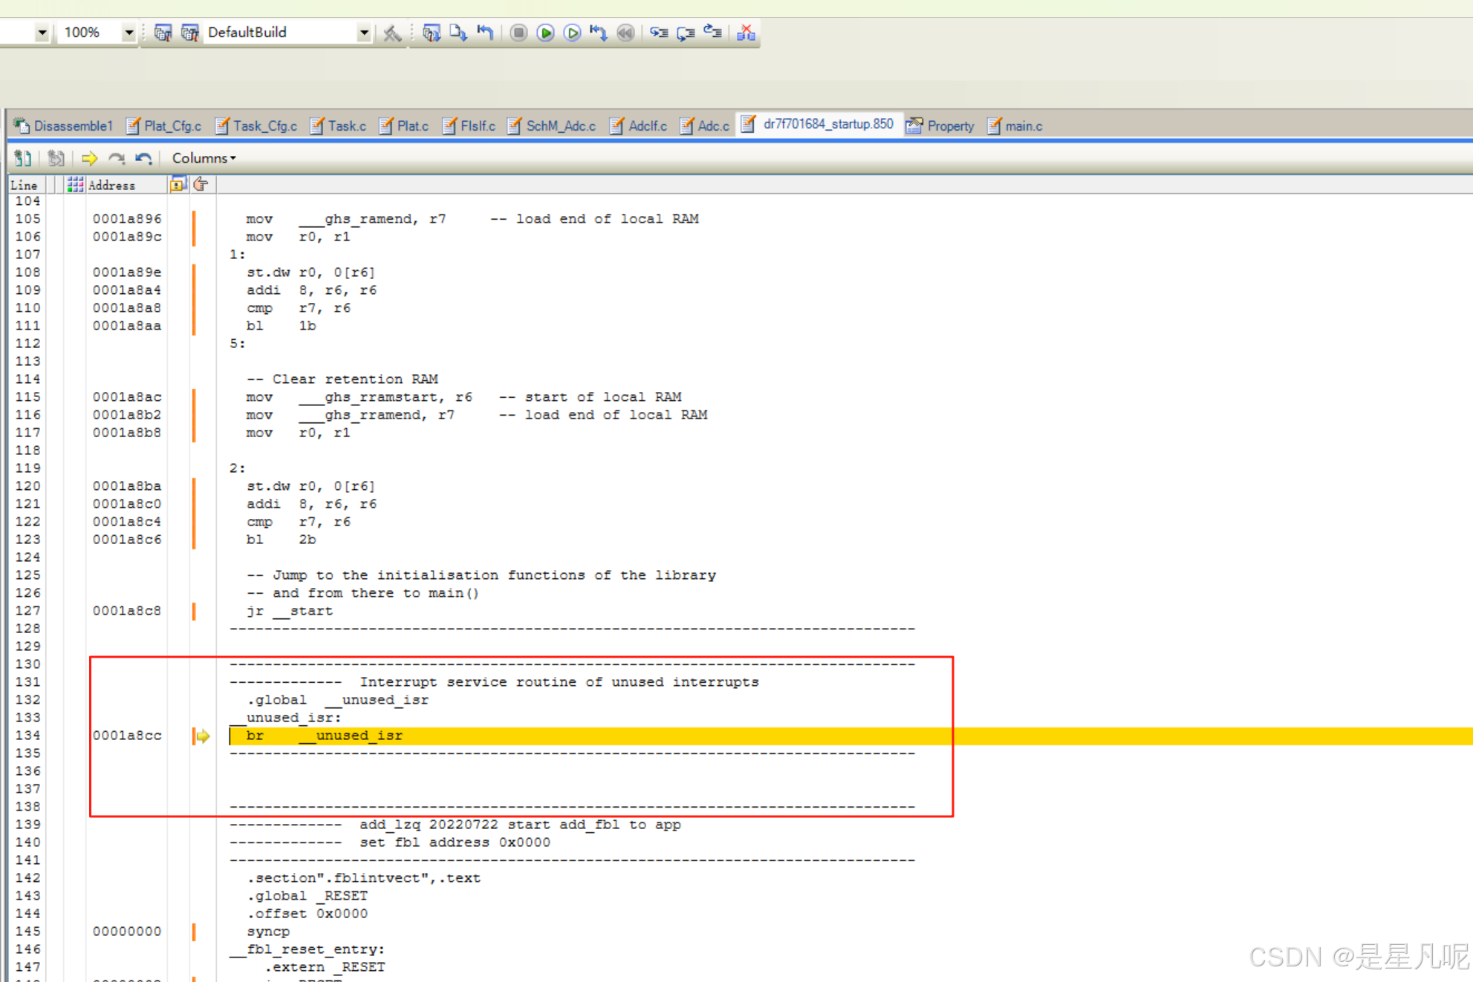Screen dimensions: 1473x982
Task: Open the leftmost toolbar dropdown arrow
Action: (x=42, y=33)
